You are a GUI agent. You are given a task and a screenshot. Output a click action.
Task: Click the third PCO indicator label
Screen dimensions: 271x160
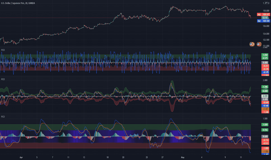coord(3,117)
